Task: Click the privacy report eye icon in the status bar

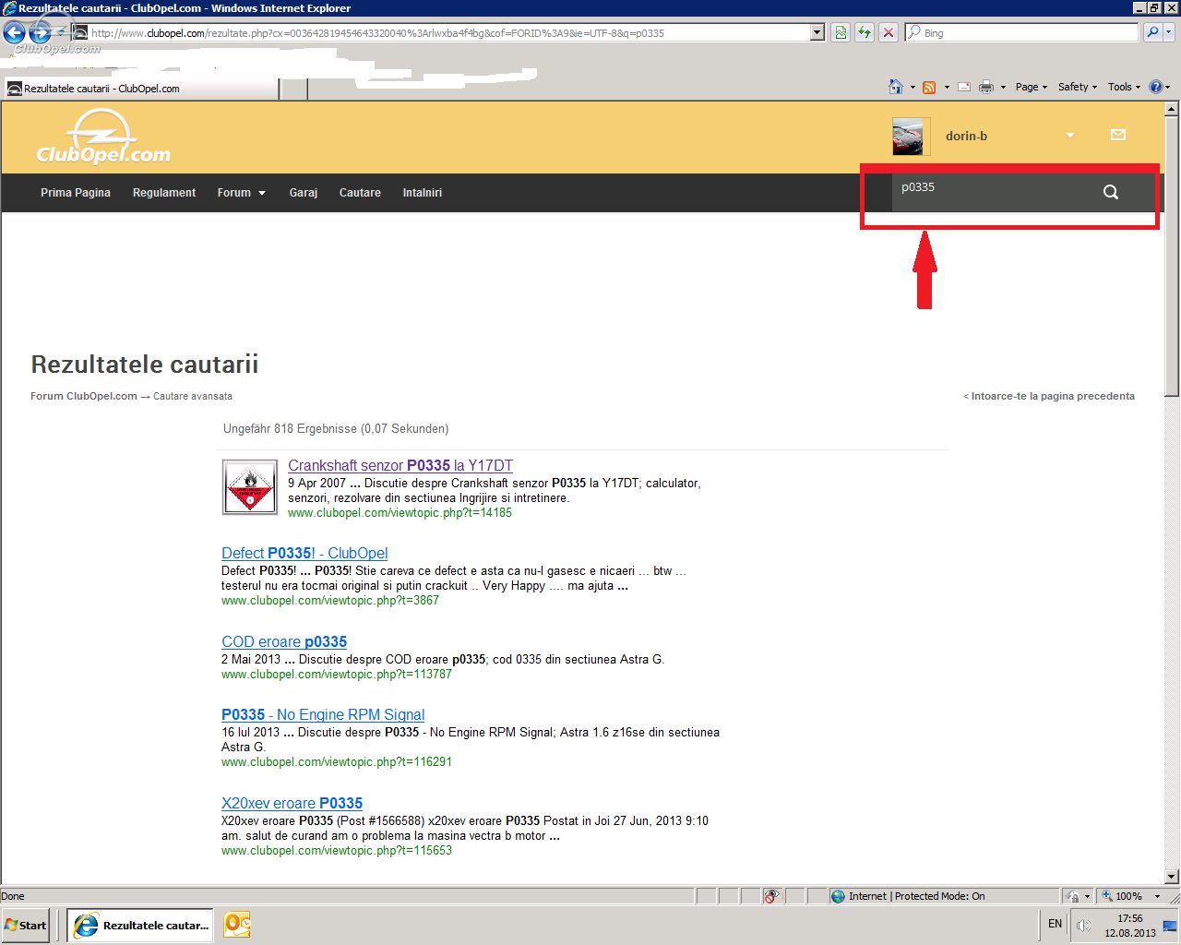Action: tap(772, 896)
